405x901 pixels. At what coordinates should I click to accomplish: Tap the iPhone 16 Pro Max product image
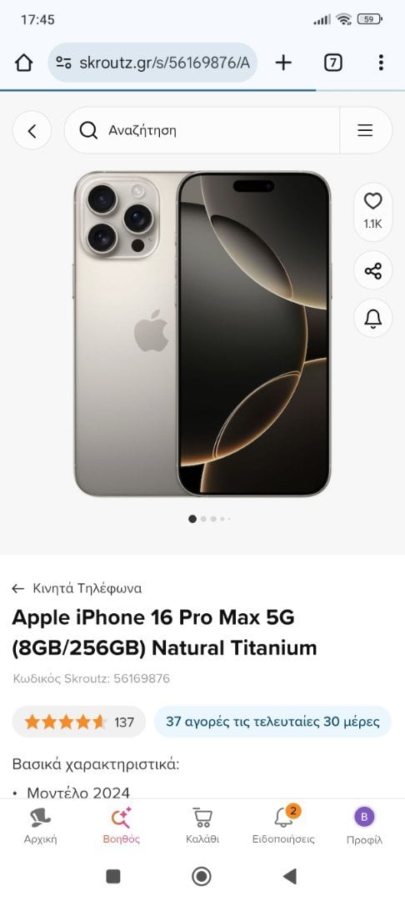202,334
